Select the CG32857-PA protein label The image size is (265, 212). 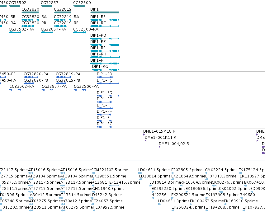tap(54, 87)
